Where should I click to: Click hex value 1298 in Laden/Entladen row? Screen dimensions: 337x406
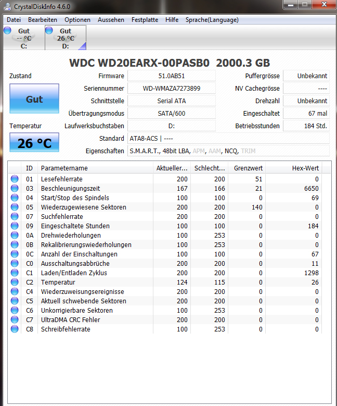coord(311,273)
